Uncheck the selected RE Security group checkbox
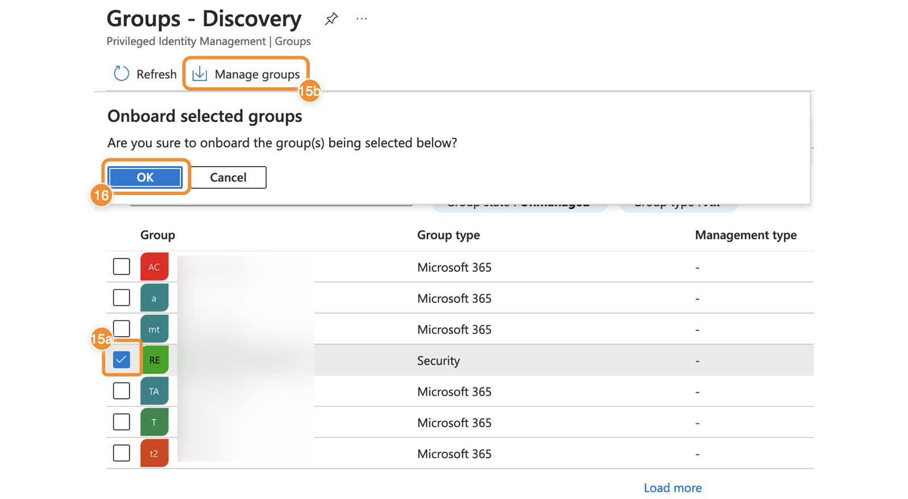 point(121,360)
